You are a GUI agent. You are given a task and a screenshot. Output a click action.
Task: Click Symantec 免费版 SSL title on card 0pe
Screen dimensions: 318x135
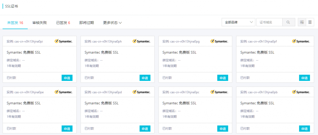[24, 103]
